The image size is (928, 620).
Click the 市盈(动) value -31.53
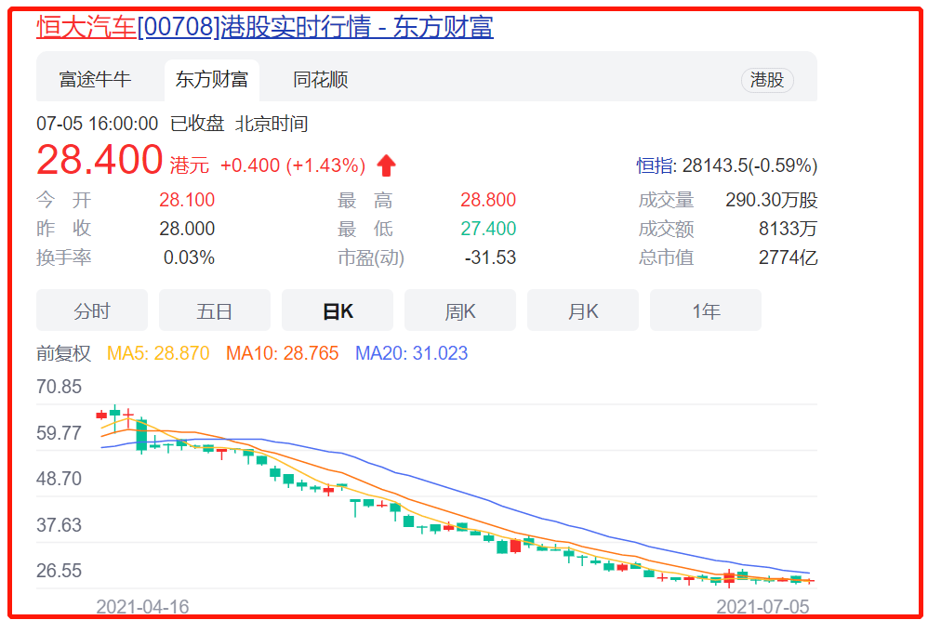click(491, 257)
